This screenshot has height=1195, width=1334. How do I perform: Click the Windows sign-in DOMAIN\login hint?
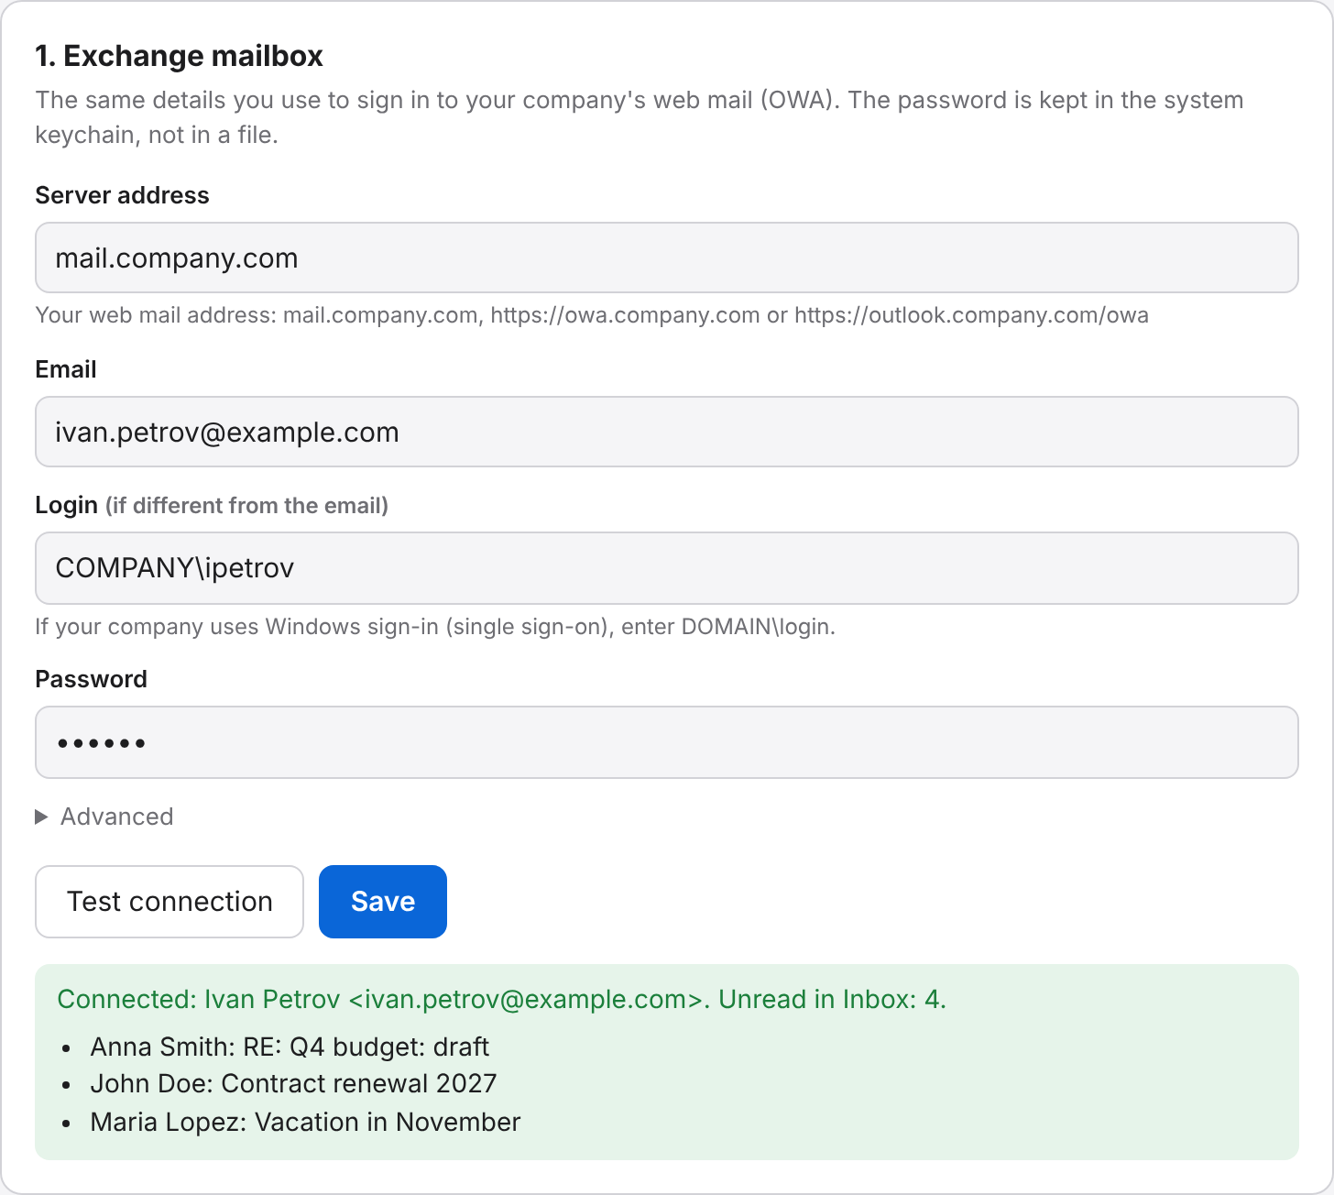click(435, 627)
